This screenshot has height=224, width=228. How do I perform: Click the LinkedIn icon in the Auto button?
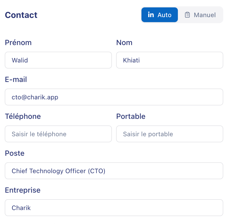point(151,15)
